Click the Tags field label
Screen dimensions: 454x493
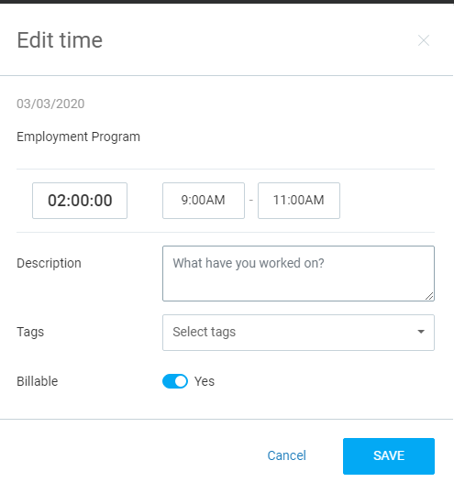coord(30,333)
